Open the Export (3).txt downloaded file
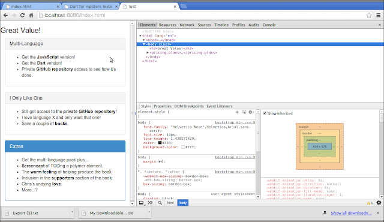The height and width of the screenshot is (222, 384). [x=37, y=213]
